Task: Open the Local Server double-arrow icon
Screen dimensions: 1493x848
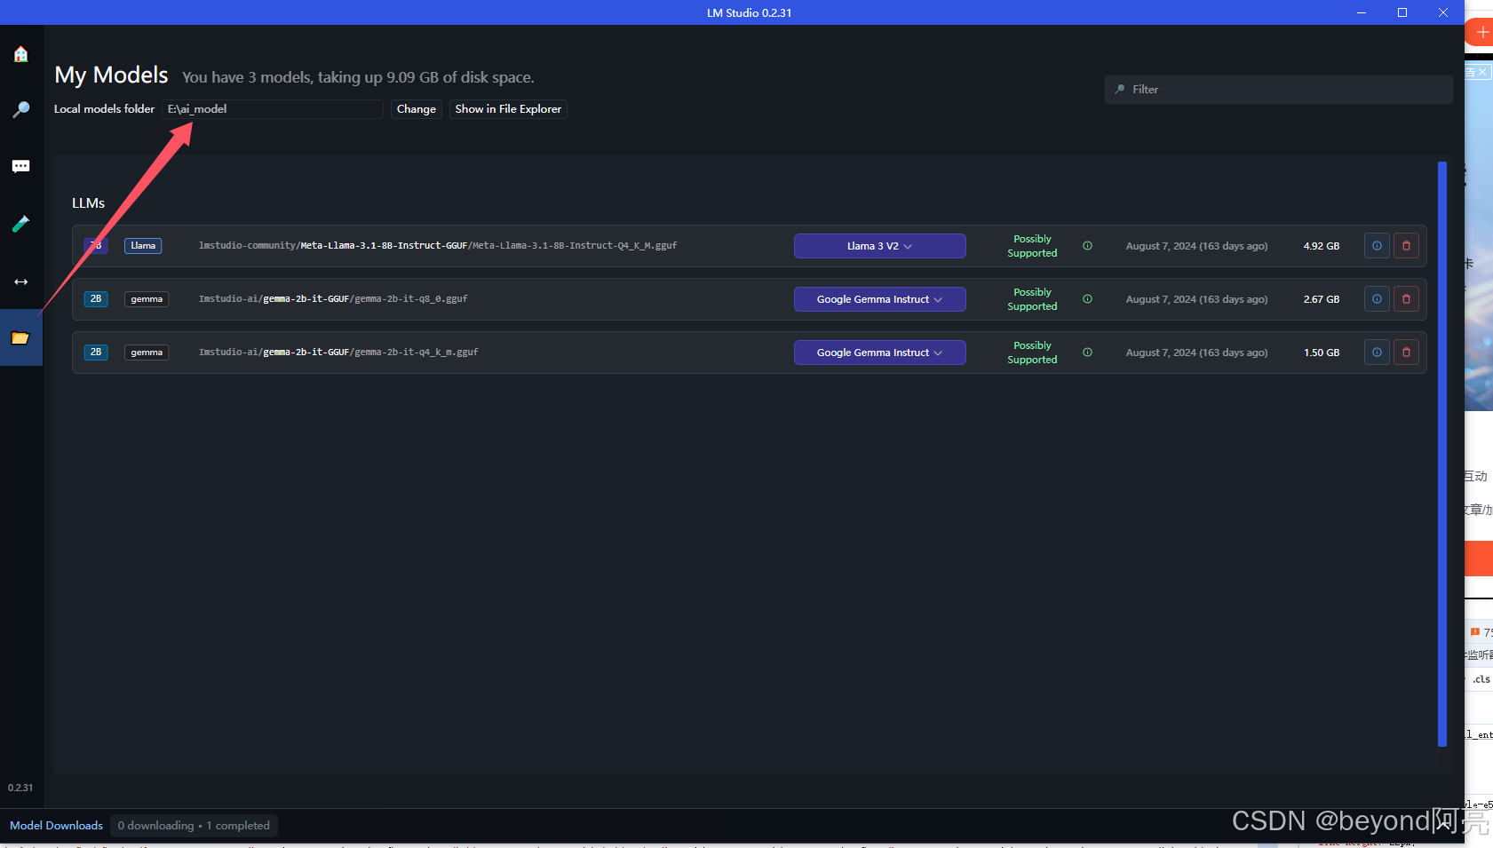Action: 21,281
